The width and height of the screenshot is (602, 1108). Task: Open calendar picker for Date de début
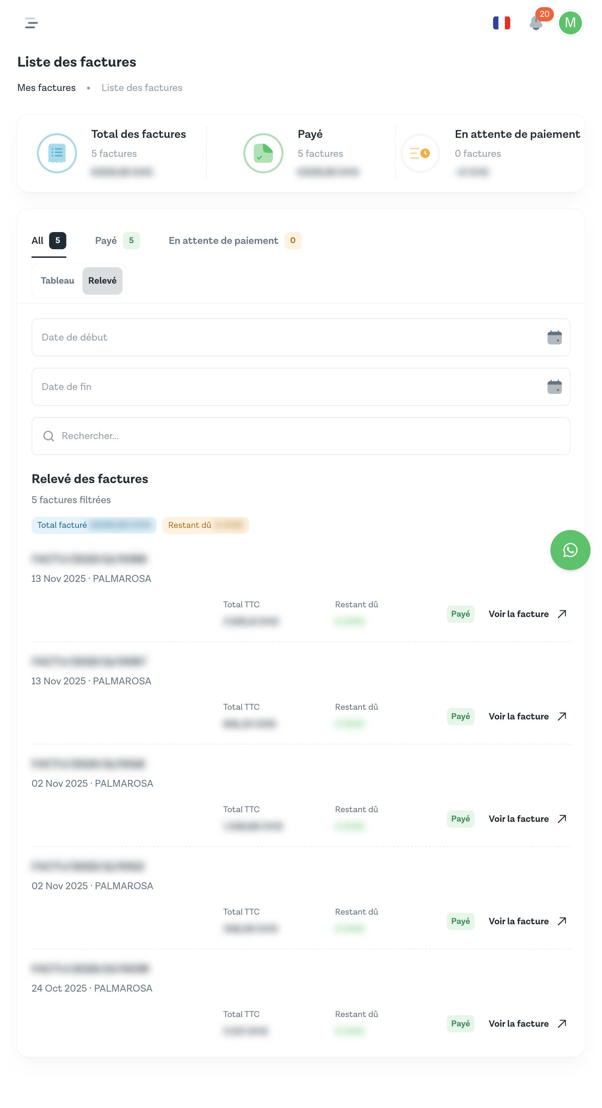554,337
